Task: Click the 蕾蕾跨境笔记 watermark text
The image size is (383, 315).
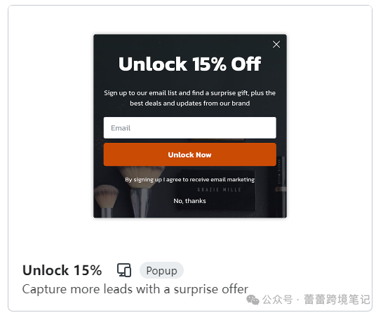Action: (x=337, y=300)
